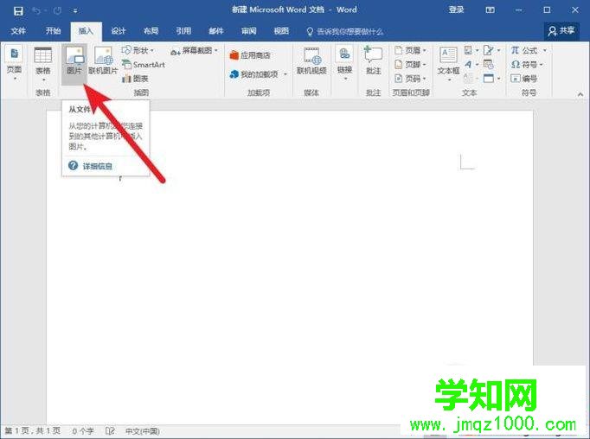Insert a 文本框 text box
The image size is (590, 439).
pos(448,63)
